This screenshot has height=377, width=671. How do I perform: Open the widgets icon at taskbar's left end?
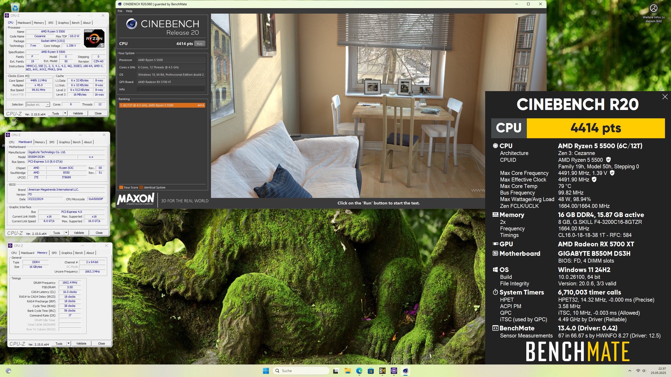[8, 371]
